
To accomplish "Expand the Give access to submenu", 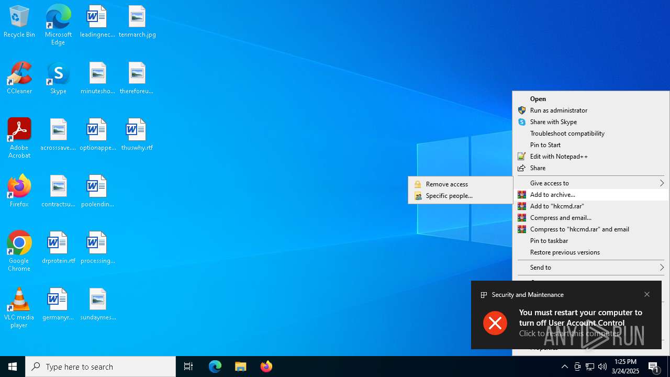I will [x=590, y=183].
